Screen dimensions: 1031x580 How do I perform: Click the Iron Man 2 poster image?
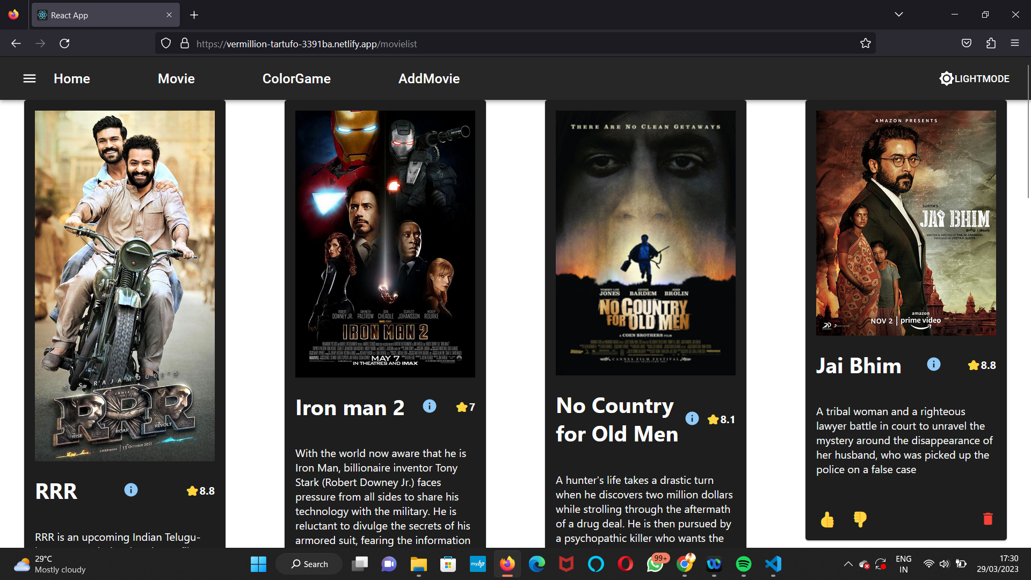point(385,244)
